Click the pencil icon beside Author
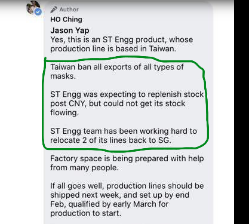 pyautogui.click(x=54, y=10)
